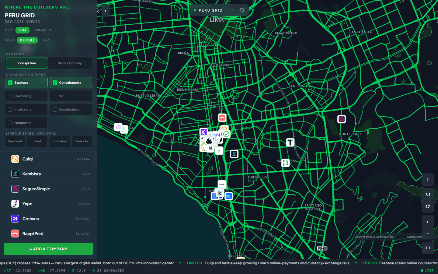Open Crehana in the company list
The image size is (438, 274).
pos(49,219)
